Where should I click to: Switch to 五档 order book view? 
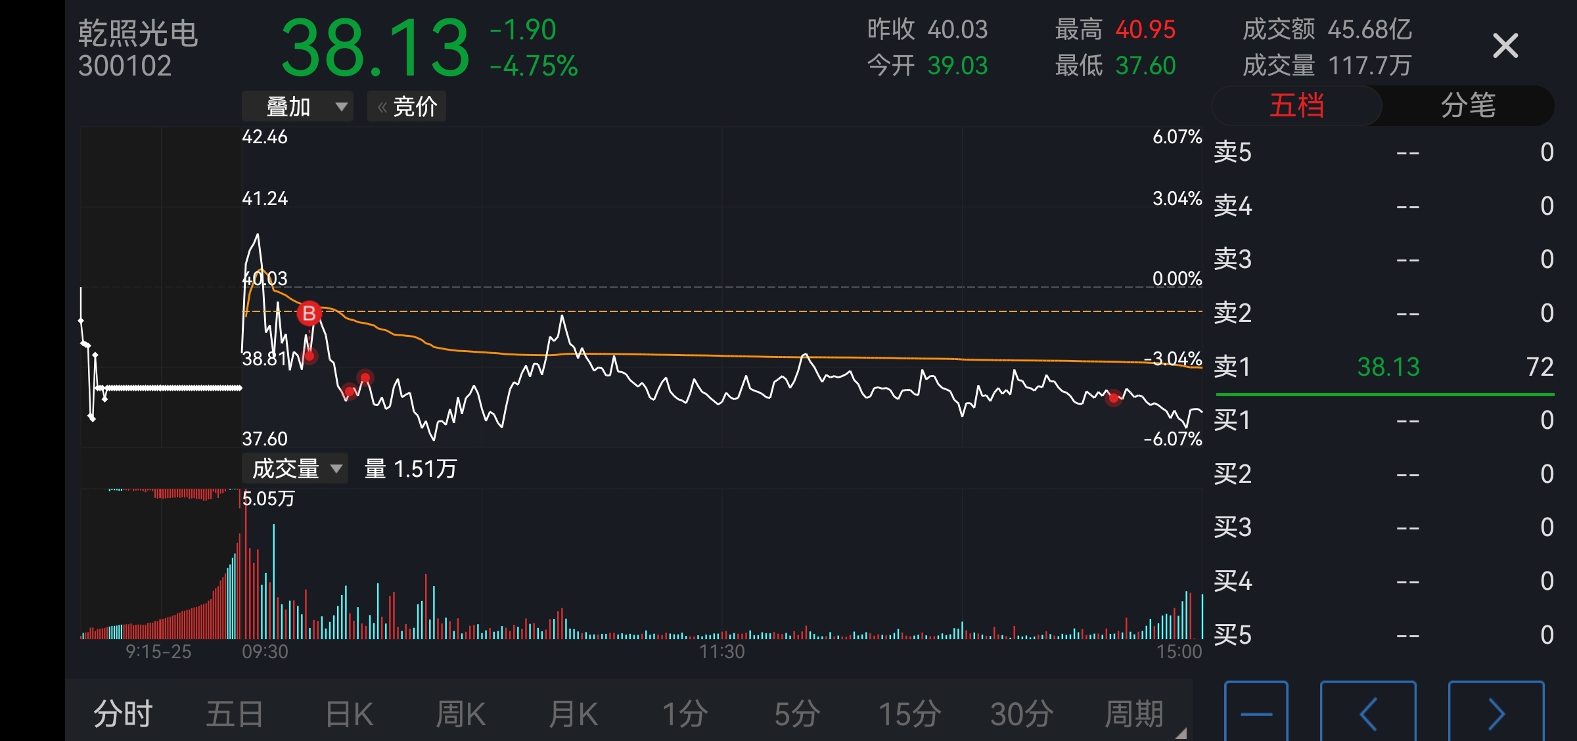coord(1296,106)
